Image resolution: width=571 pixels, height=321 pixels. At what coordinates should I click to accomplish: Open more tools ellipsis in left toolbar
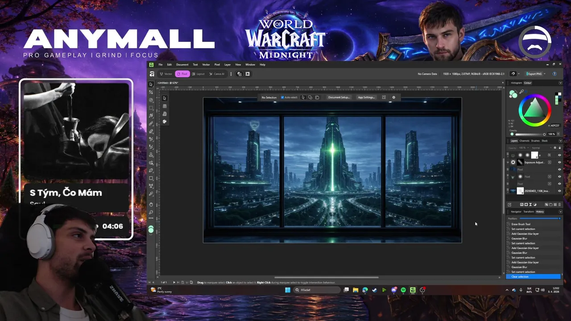(x=151, y=218)
